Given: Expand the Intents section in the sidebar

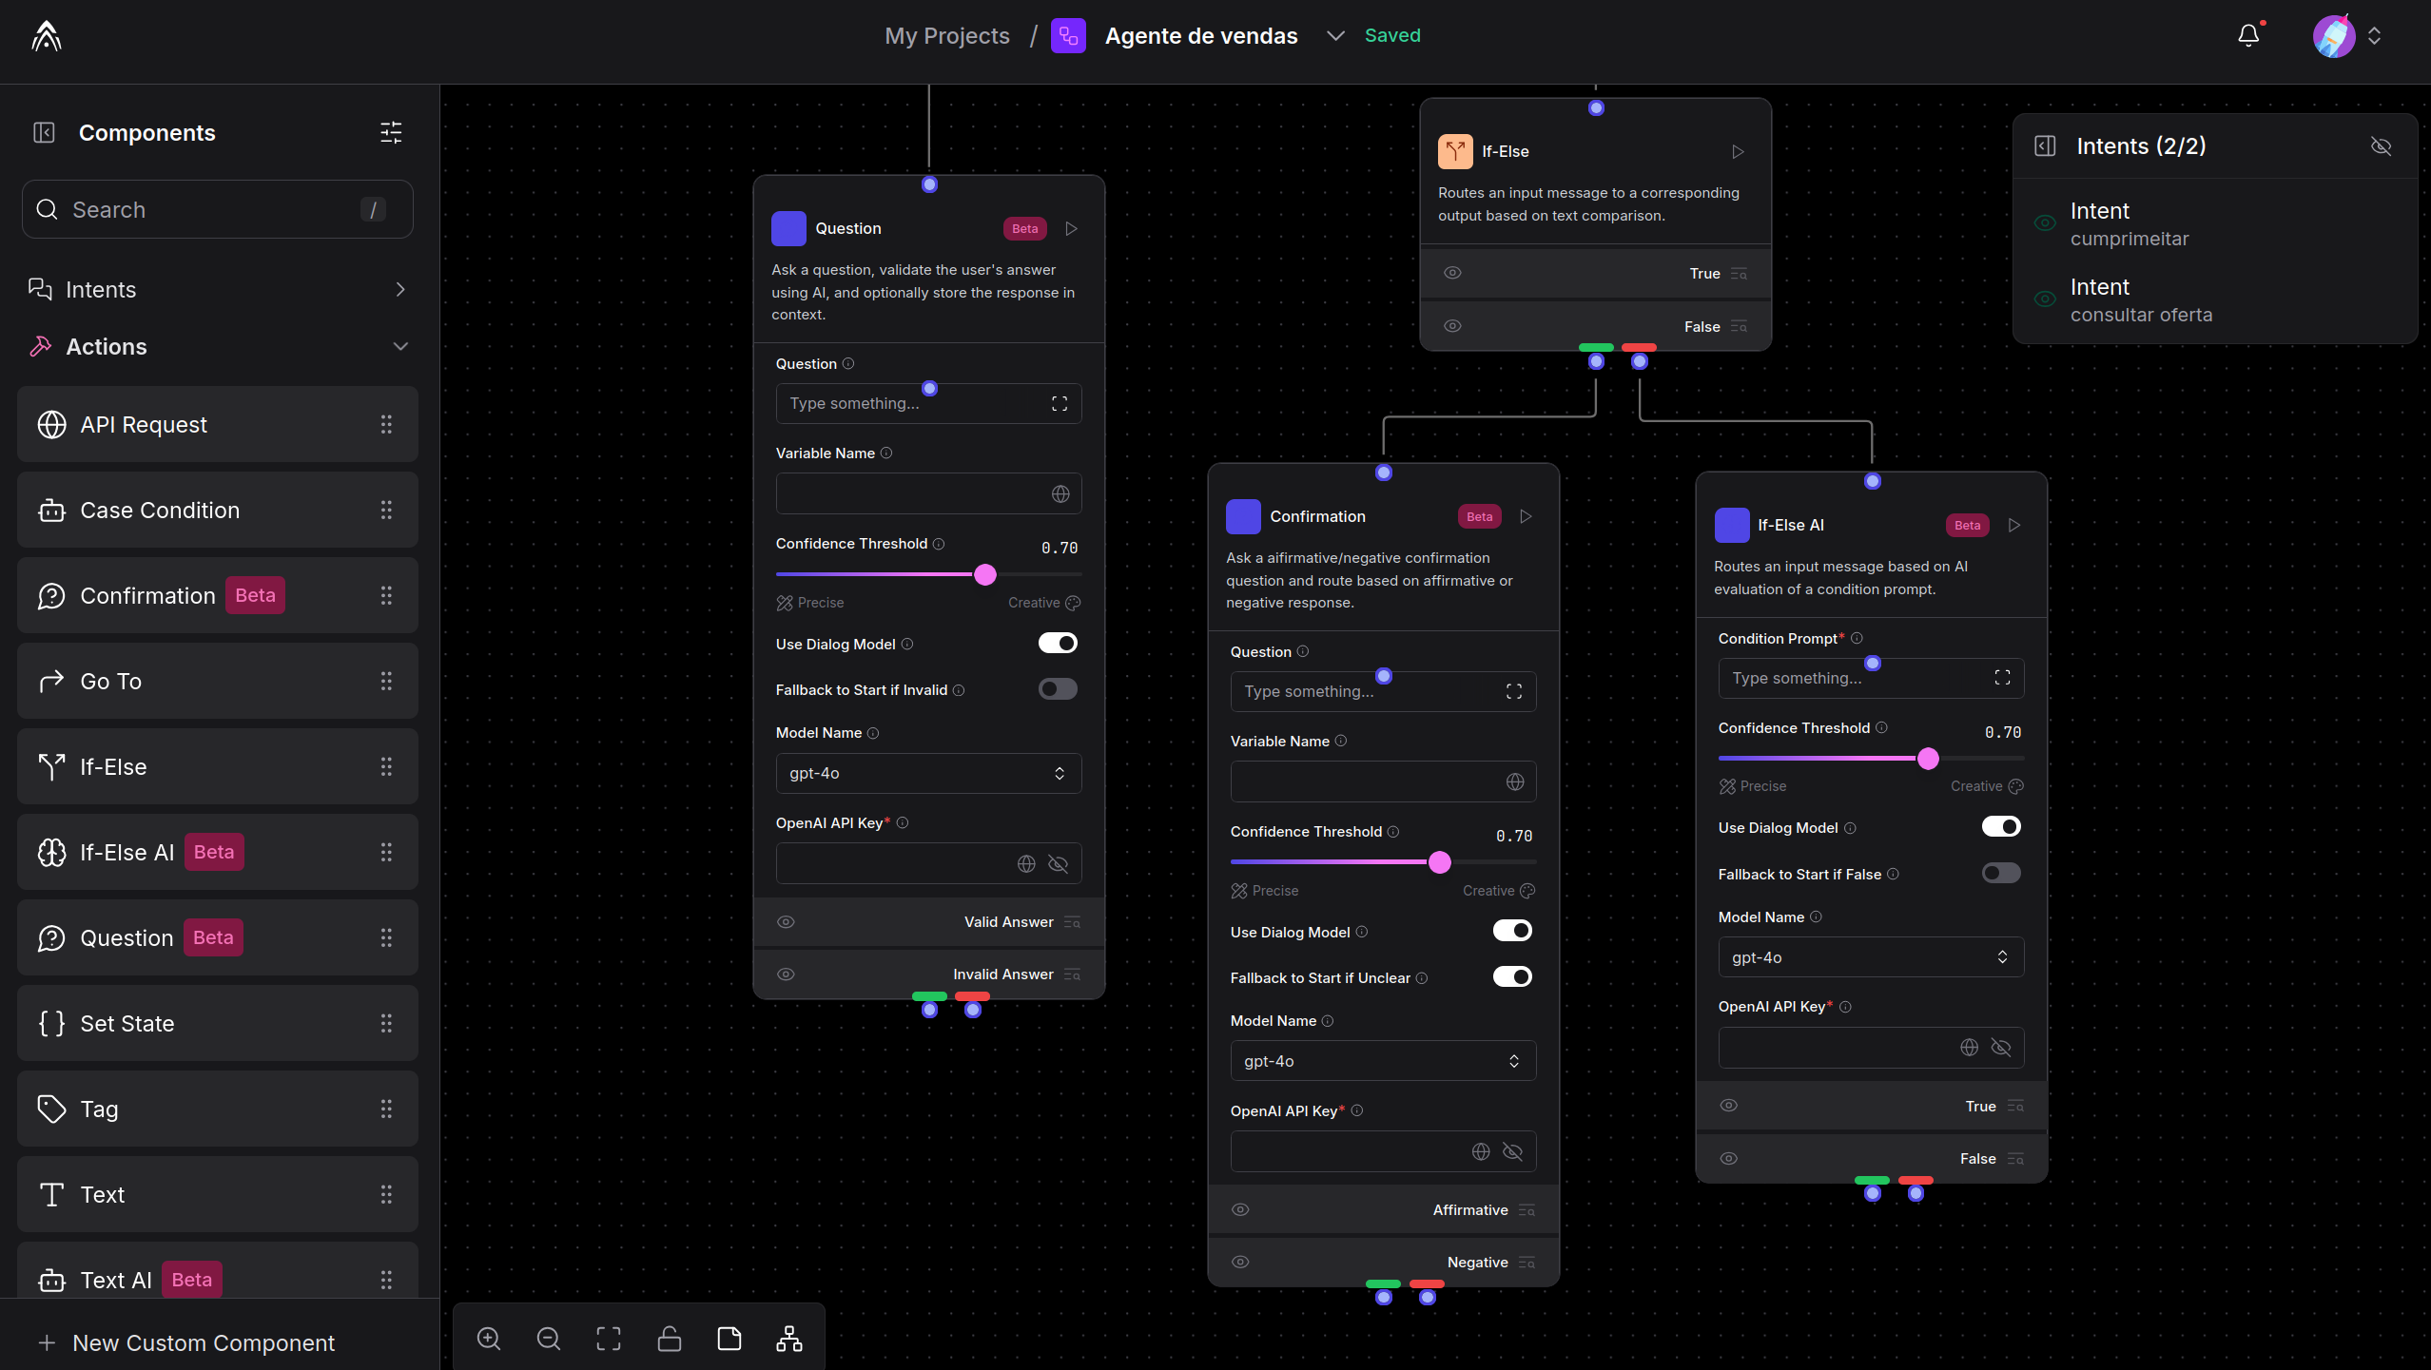Looking at the screenshot, I should coord(399,289).
